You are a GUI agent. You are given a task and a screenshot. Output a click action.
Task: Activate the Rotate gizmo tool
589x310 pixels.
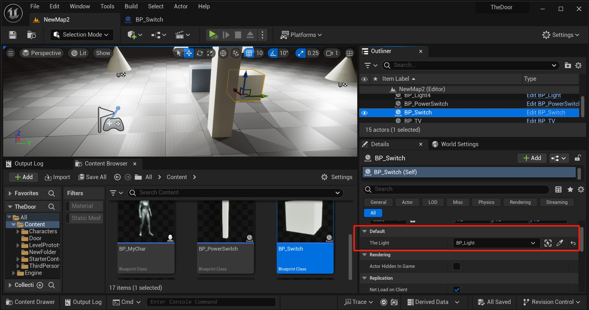pos(199,53)
